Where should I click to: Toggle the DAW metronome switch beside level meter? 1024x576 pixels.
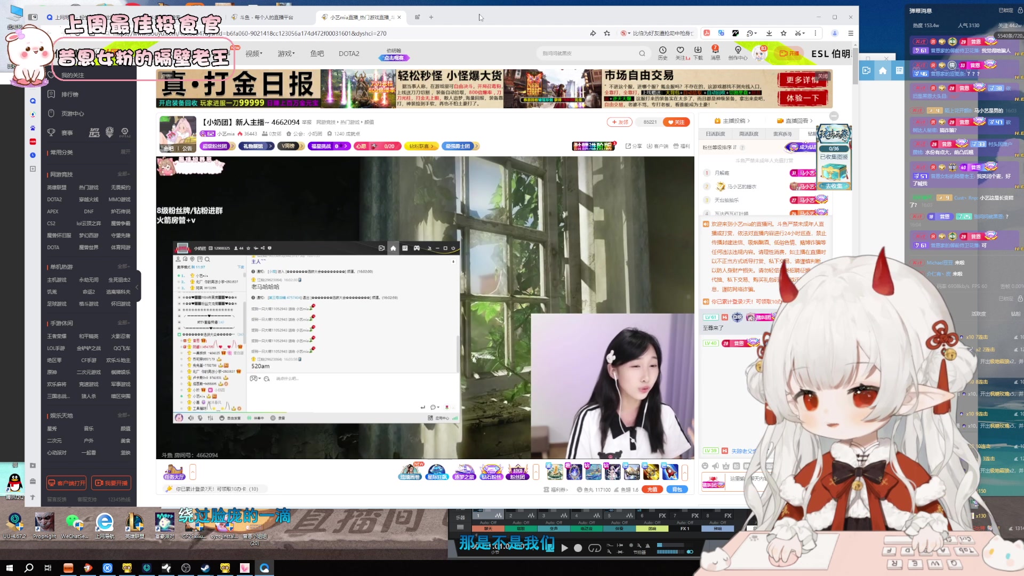(x=690, y=552)
